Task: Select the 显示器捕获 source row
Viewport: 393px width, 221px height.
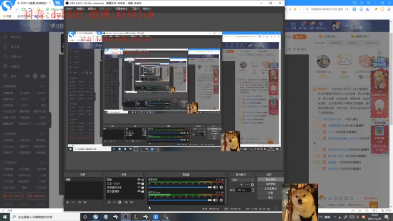Action: coord(125,191)
